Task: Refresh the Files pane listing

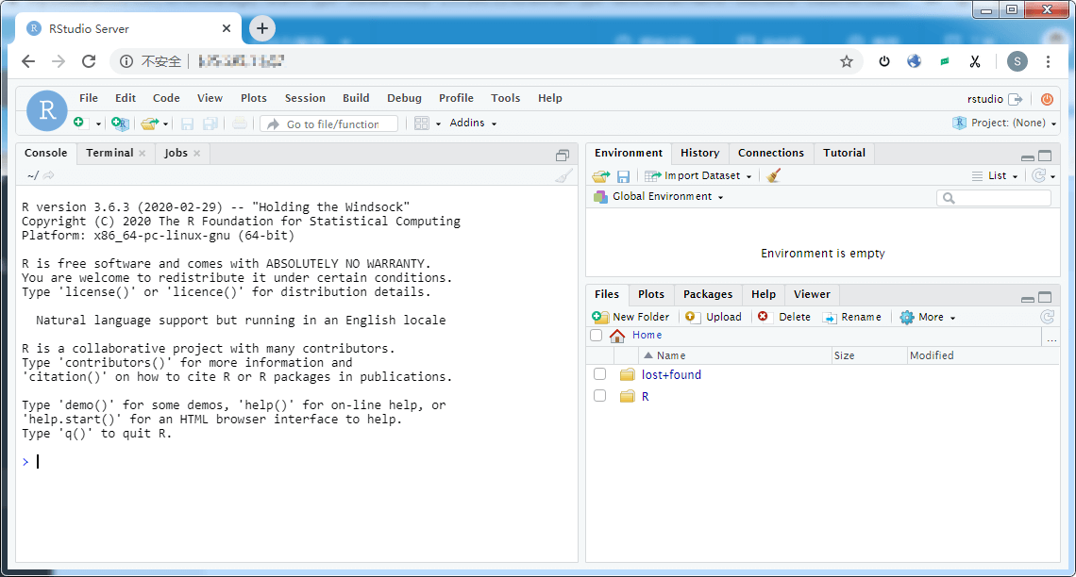Action: (1047, 317)
